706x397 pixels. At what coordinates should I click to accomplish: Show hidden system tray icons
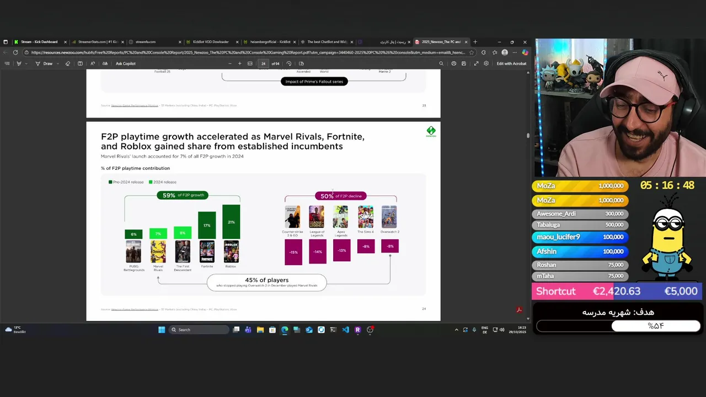456,330
